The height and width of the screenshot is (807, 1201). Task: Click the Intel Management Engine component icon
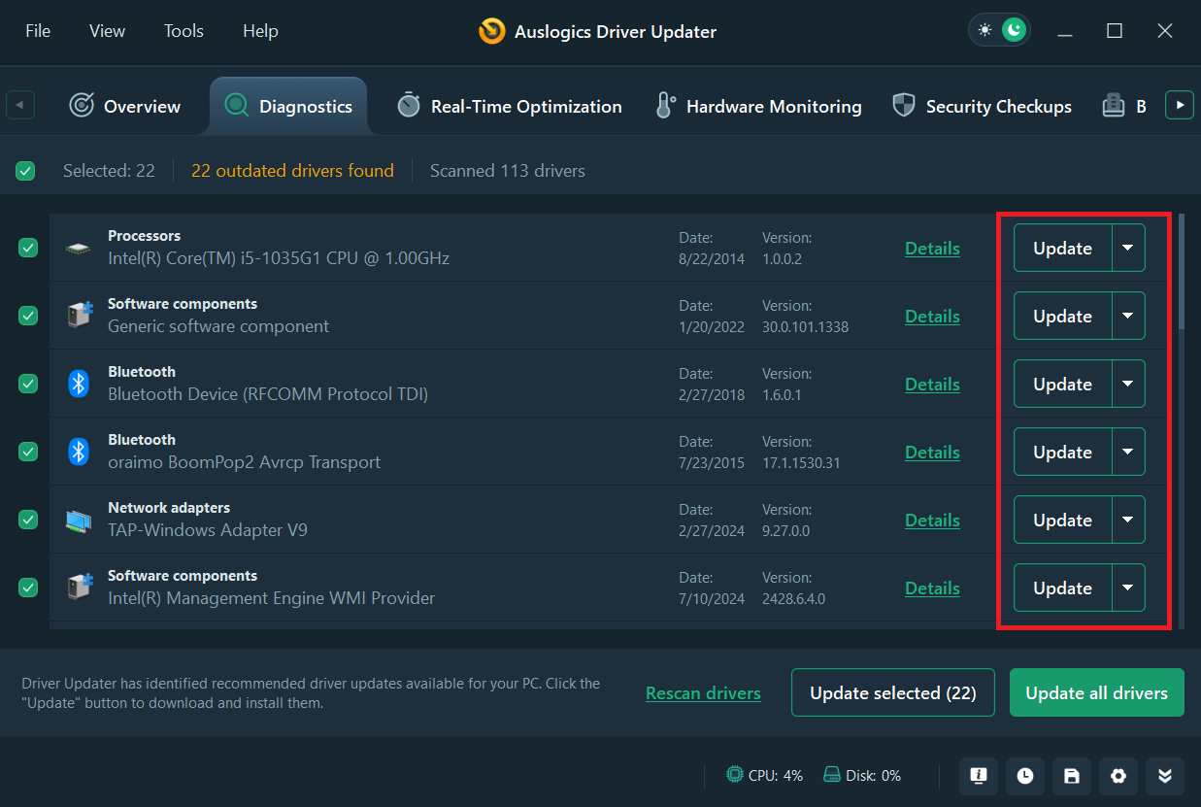point(79,588)
